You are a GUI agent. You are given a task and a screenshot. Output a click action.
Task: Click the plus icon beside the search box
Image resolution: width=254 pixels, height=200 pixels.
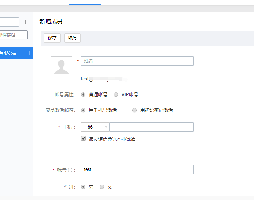(x=25, y=22)
